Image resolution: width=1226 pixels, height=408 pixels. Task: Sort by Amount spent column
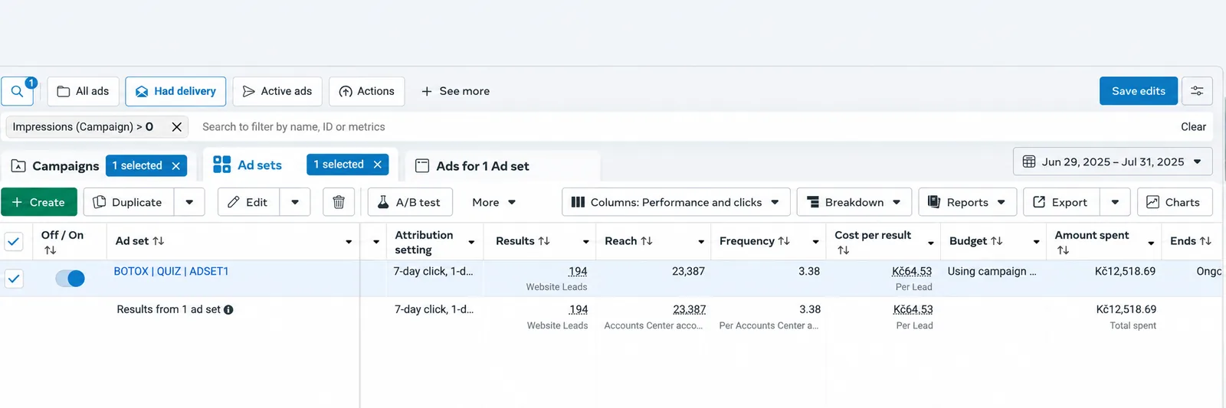1063,250
